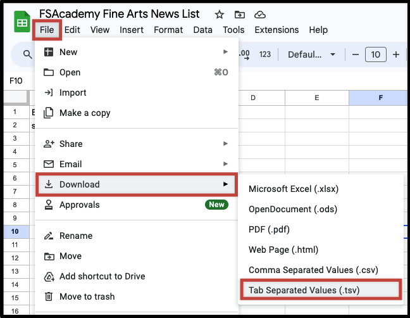Screen dimensions: 410x318
Task: Choose Email in the File menu
Action: (137, 164)
